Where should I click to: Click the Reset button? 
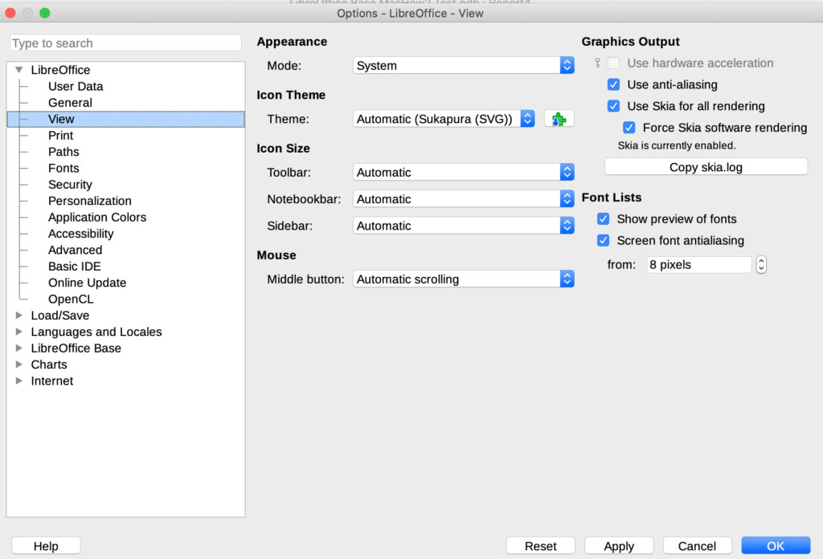tap(541, 546)
